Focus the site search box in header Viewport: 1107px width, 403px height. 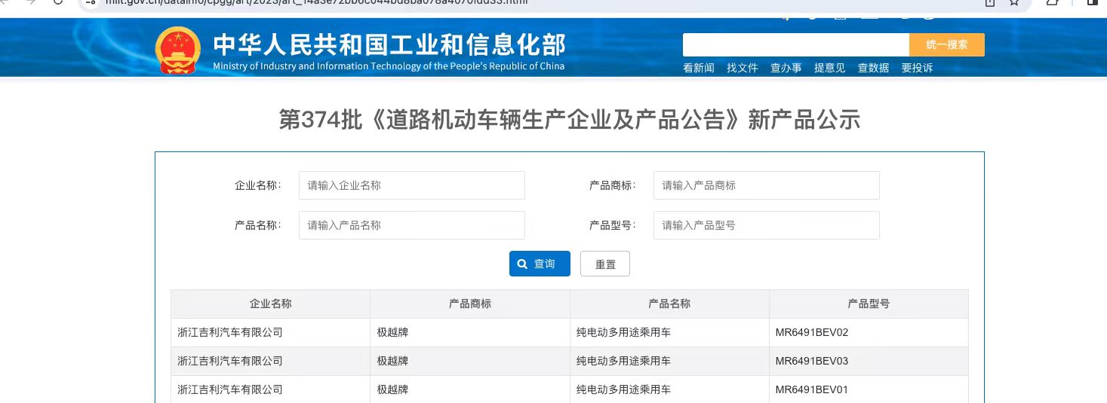(x=795, y=44)
